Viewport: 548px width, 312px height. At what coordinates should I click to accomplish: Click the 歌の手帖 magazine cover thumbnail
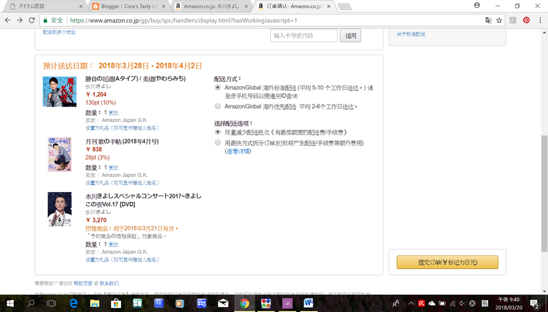(x=59, y=155)
